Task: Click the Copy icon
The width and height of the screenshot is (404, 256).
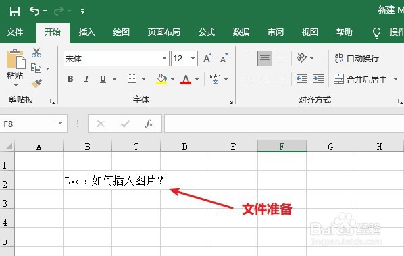Action: 36,68
